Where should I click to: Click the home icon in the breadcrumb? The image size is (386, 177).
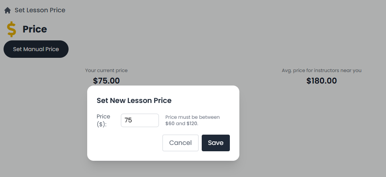point(7,10)
